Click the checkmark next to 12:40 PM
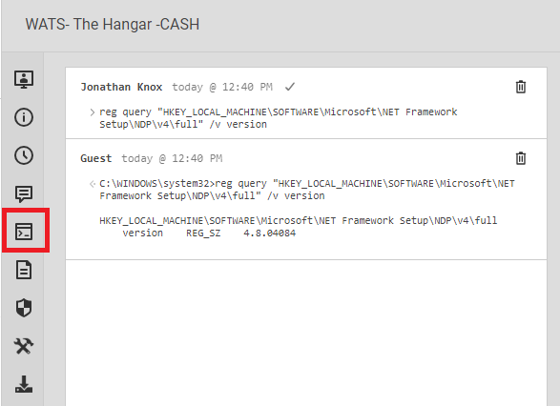The width and height of the screenshot is (560, 406). (290, 87)
